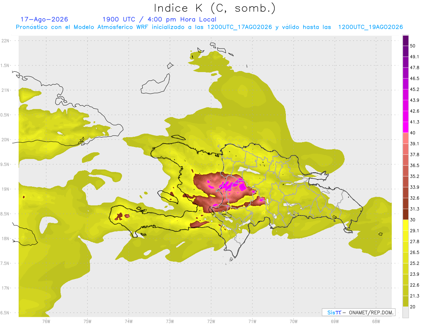Click the legend value '49.1'

[415, 57]
